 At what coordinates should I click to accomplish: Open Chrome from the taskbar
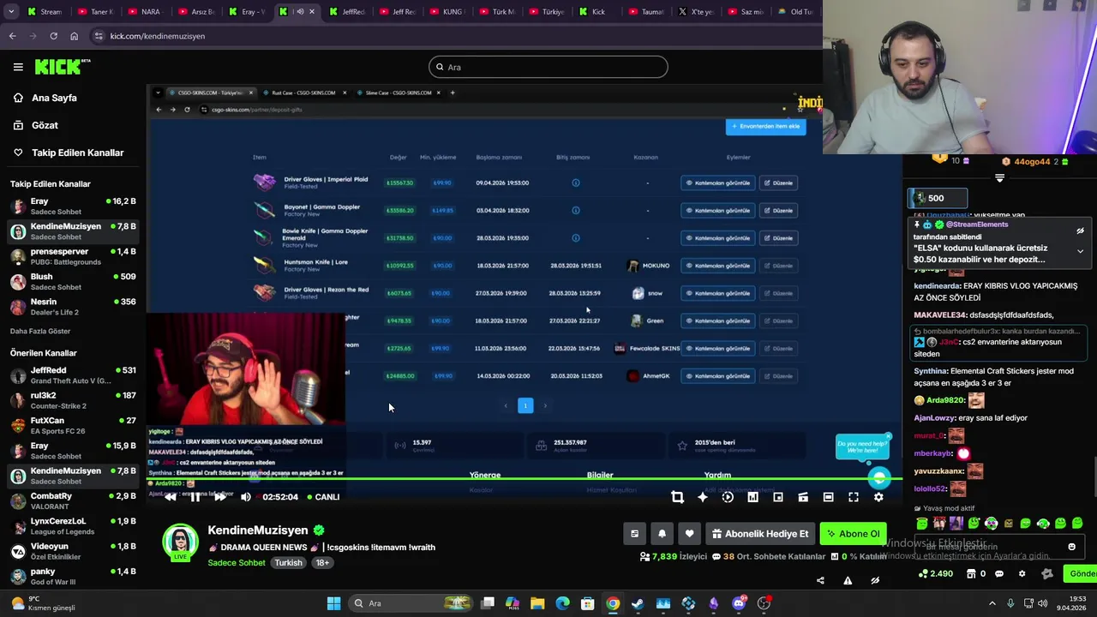[613, 603]
